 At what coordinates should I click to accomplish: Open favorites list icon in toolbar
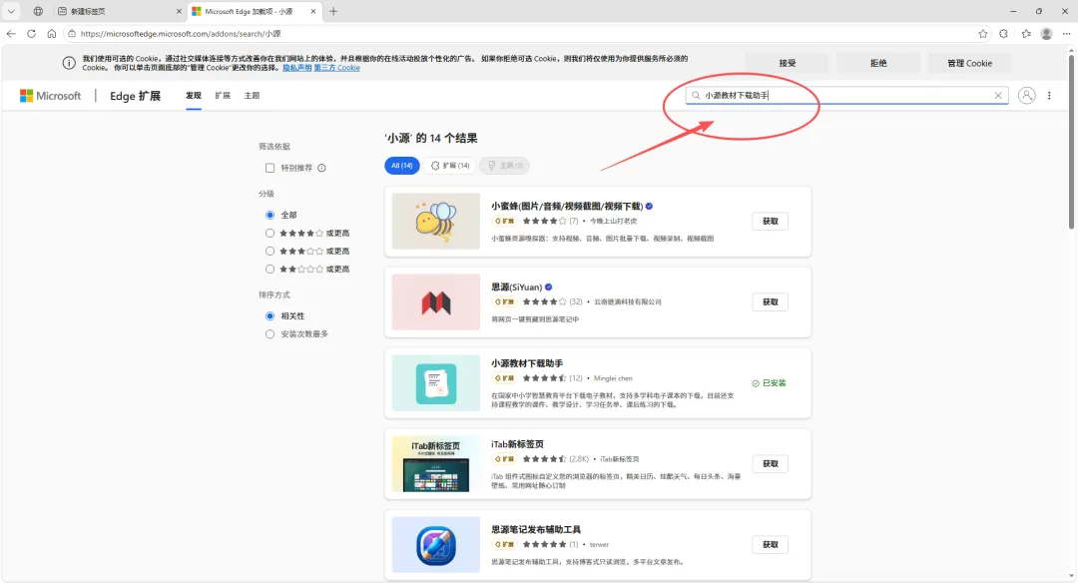click(x=1026, y=34)
